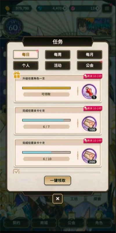Open the 个人 tasks tab
Viewport: 116px width, 233px height.
(26, 65)
